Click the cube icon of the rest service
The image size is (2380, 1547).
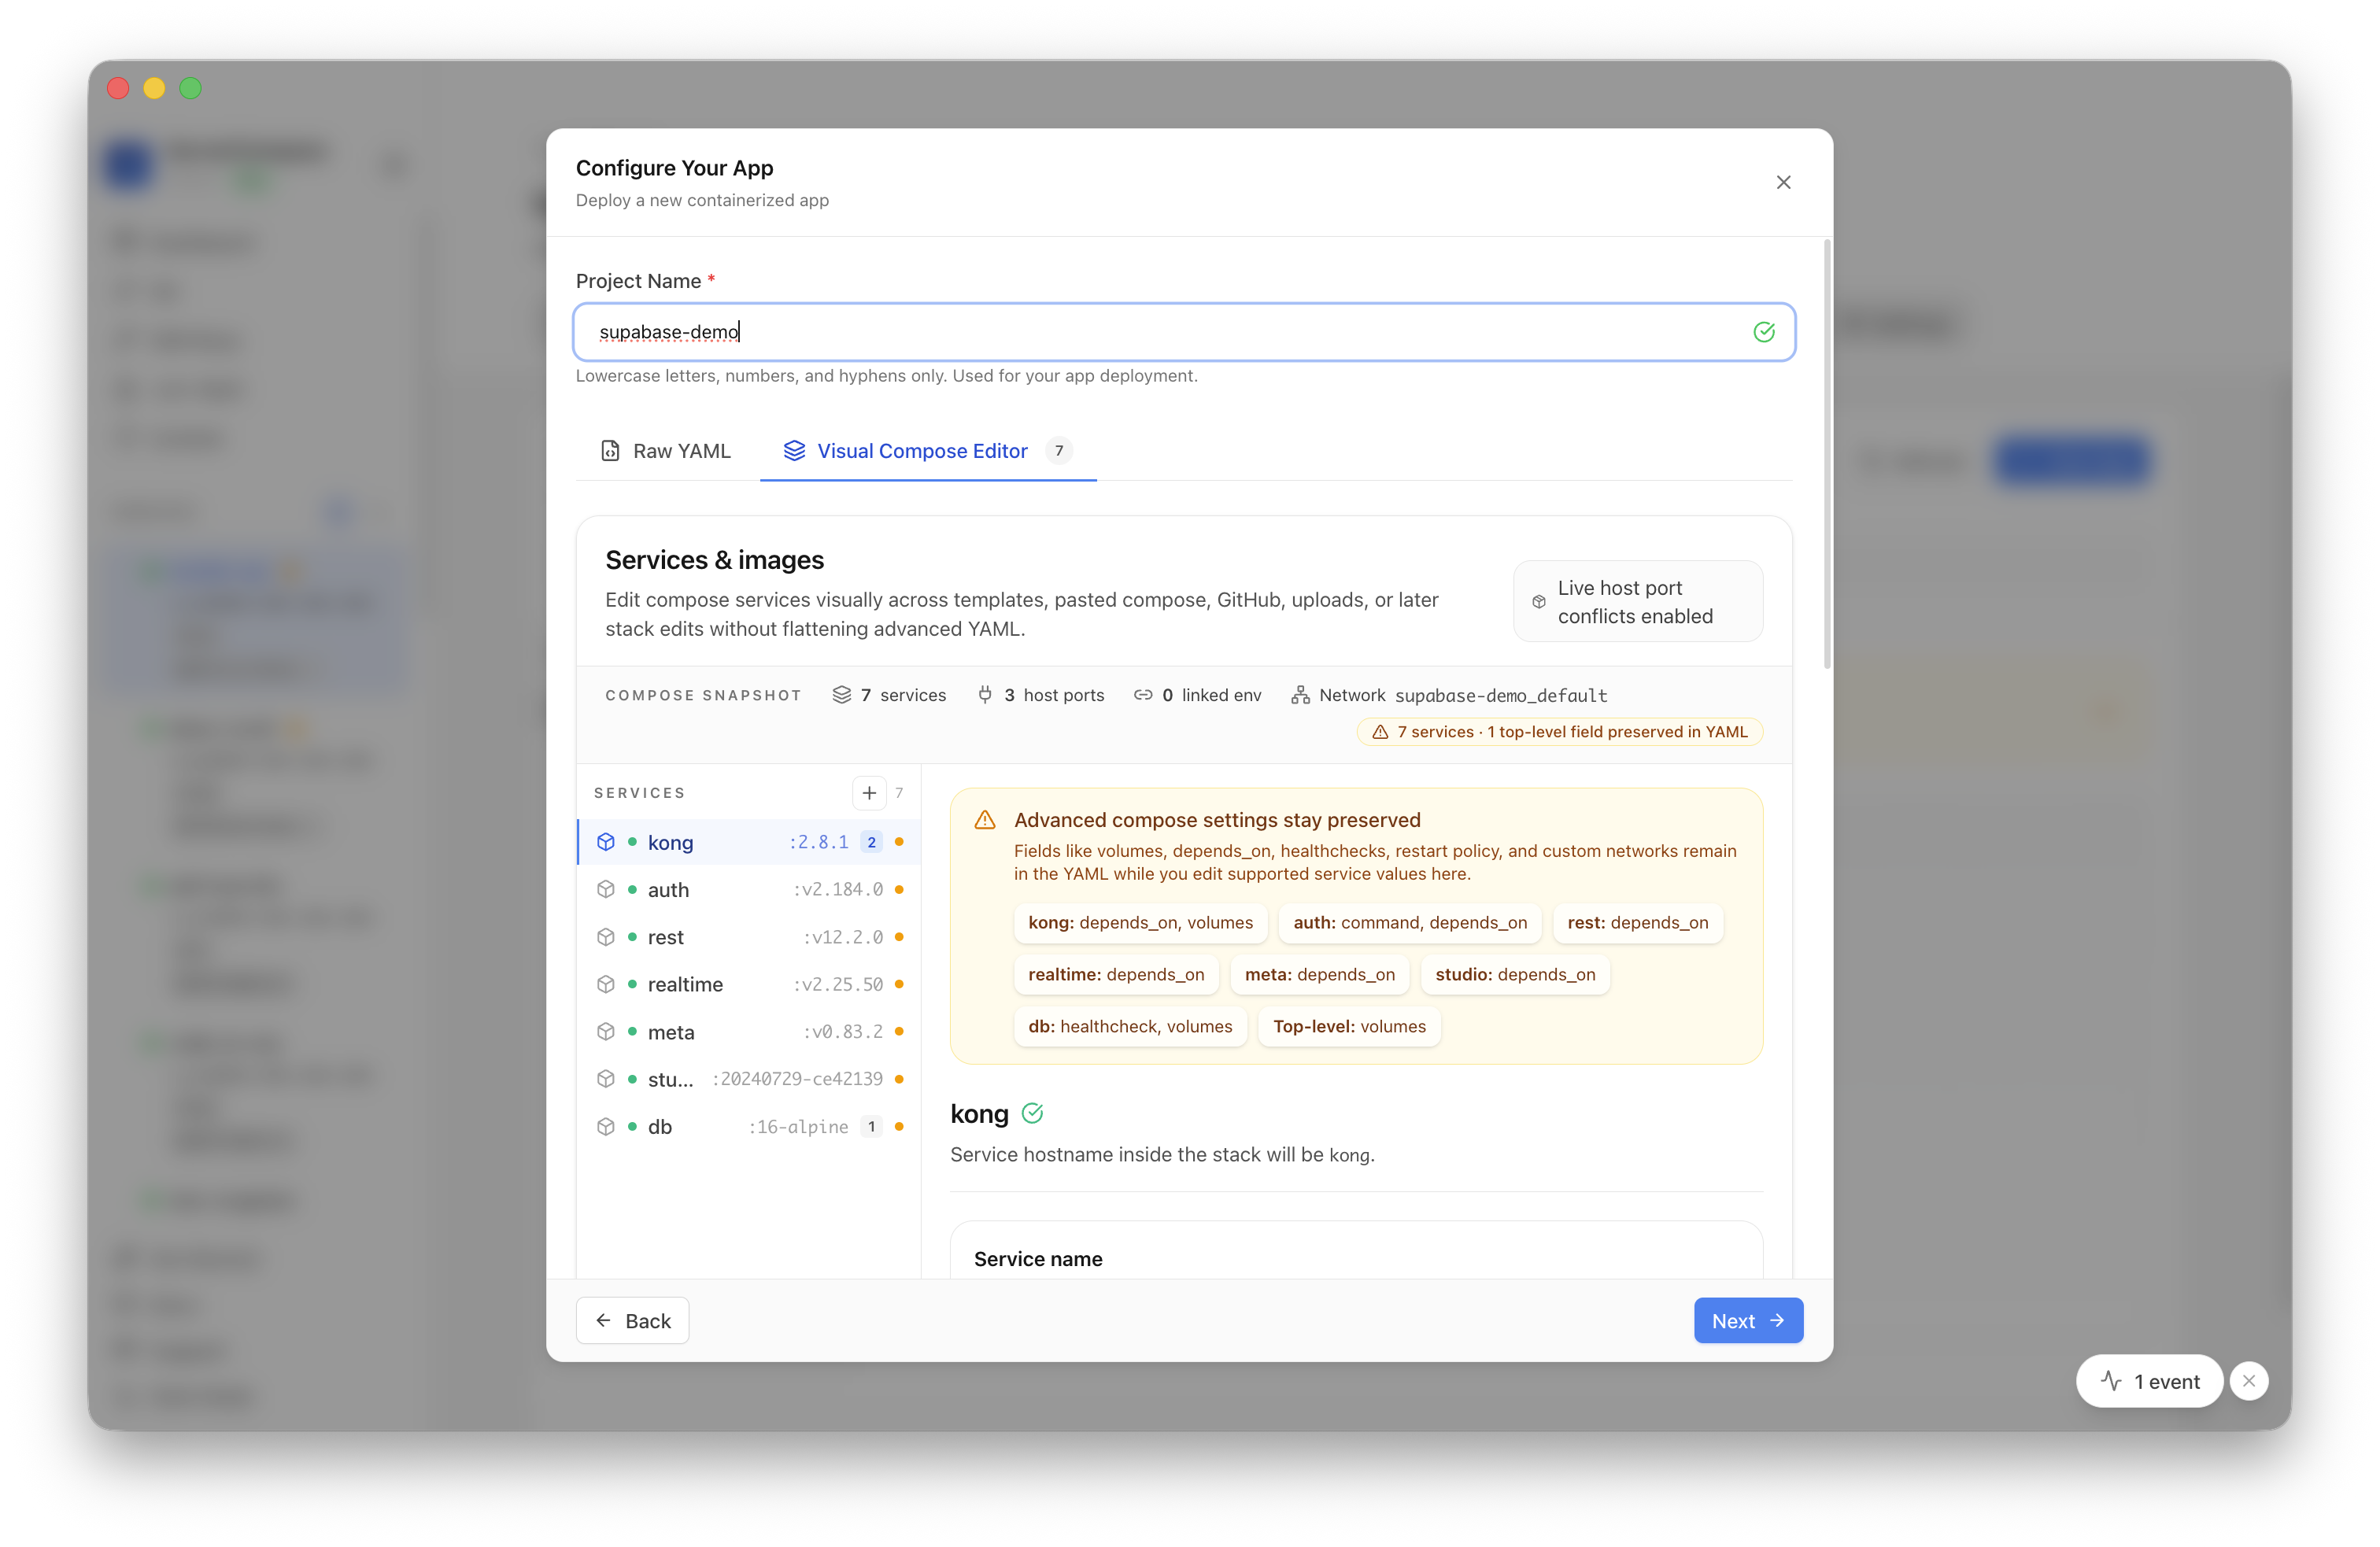(606, 937)
